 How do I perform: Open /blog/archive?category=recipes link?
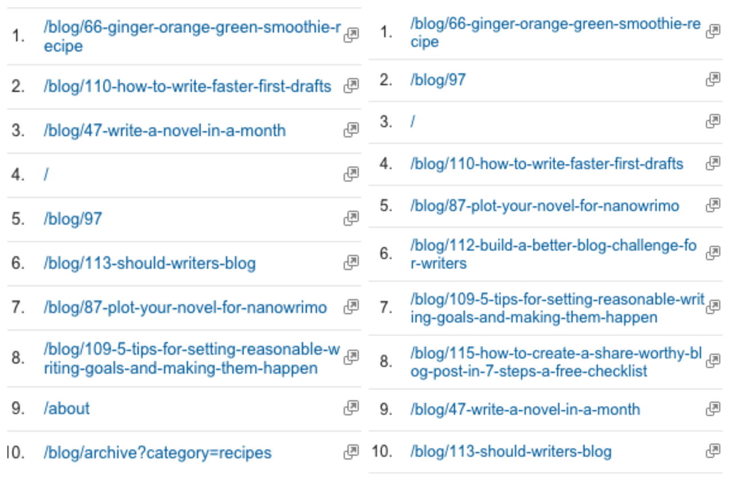pos(157,453)
